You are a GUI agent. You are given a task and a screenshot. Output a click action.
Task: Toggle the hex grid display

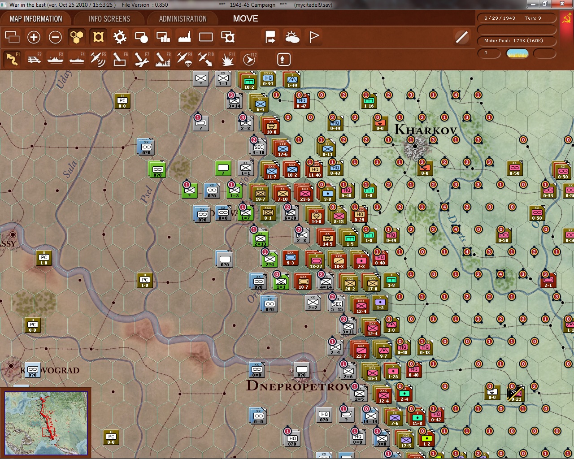click(x=77, y=37)
